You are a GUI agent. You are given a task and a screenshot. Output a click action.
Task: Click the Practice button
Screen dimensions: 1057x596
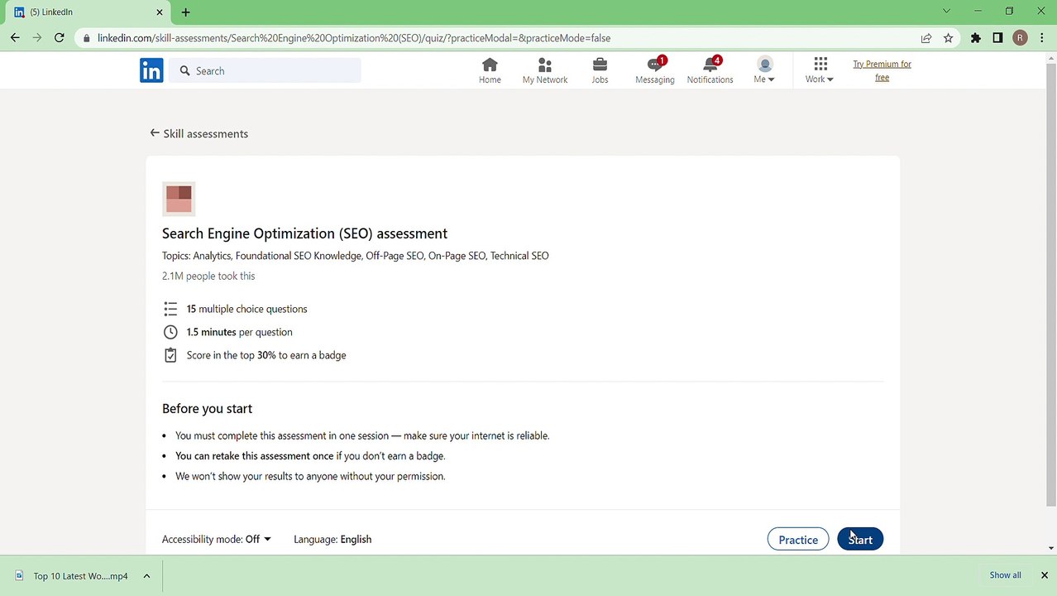798,540
